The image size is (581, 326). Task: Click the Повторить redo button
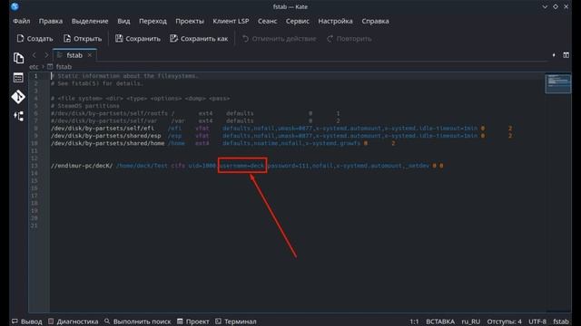[x=349, y=38]
